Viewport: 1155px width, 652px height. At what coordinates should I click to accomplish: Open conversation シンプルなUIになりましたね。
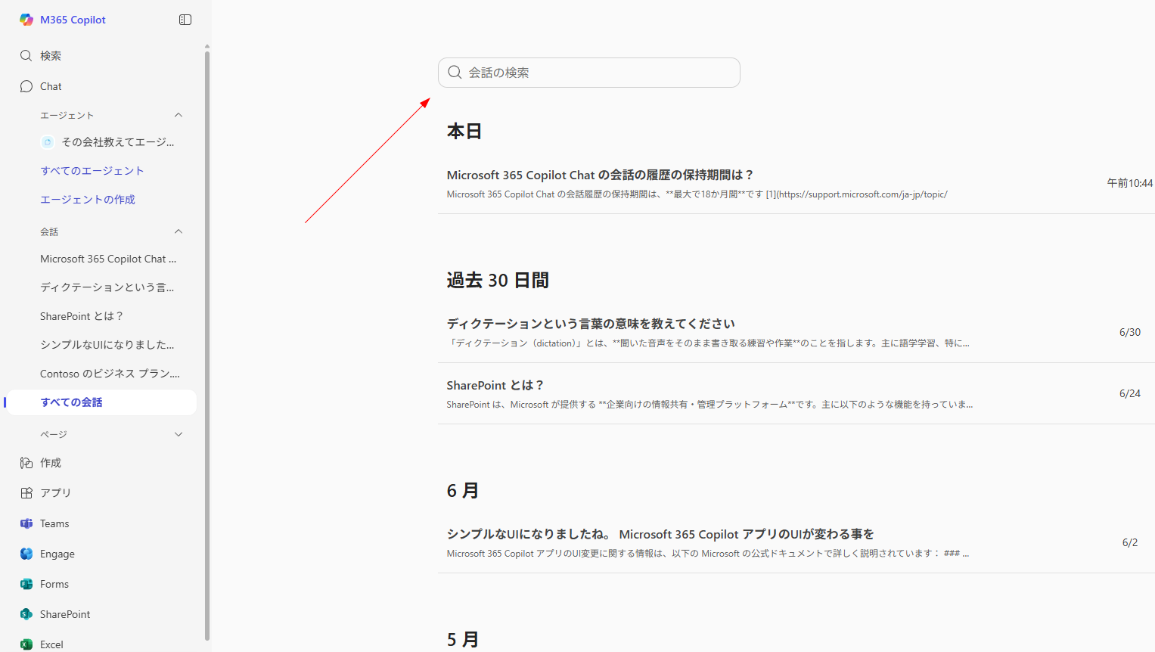[x=660, y=534]
